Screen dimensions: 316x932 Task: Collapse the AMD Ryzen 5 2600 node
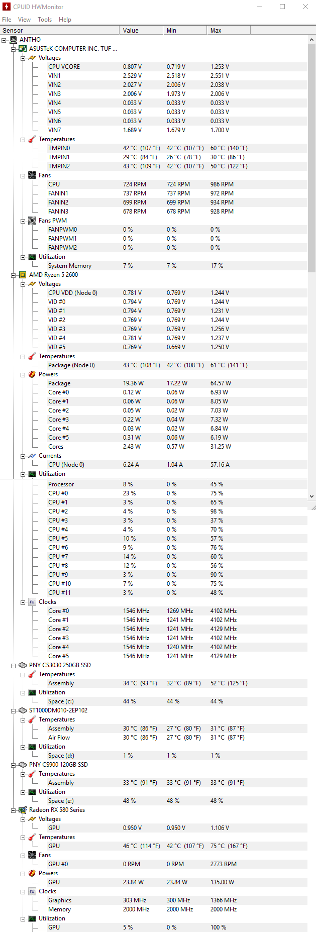pyautogui.click(x=14, y=275)
